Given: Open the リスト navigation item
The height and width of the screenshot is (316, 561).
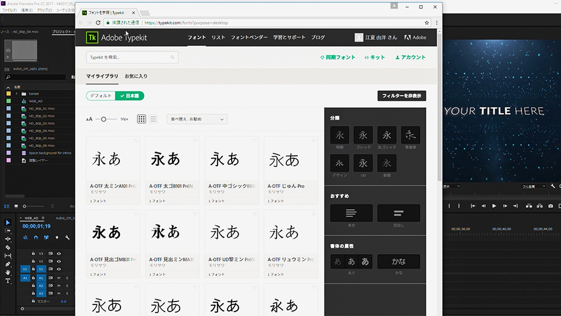Looking at the screenshot, I should click(218, 37).
